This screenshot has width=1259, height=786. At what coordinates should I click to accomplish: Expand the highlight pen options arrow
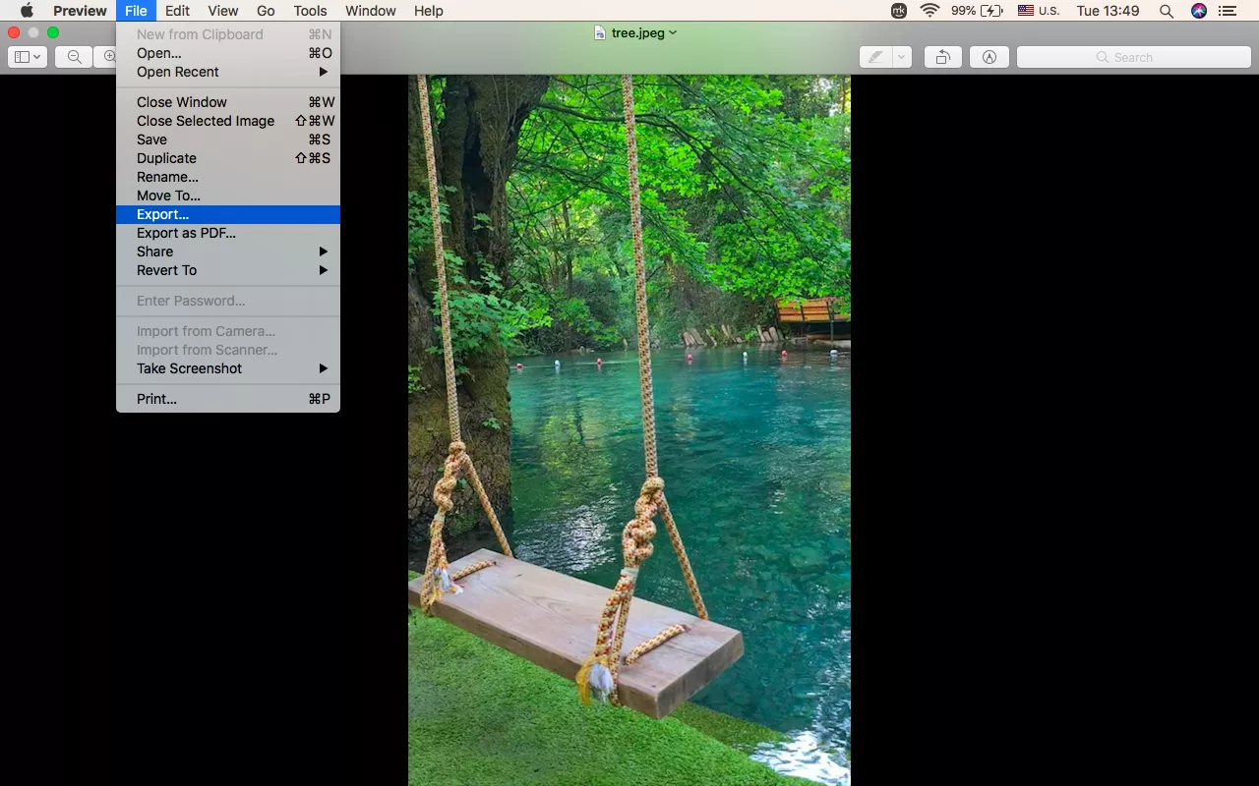(901, 57)
